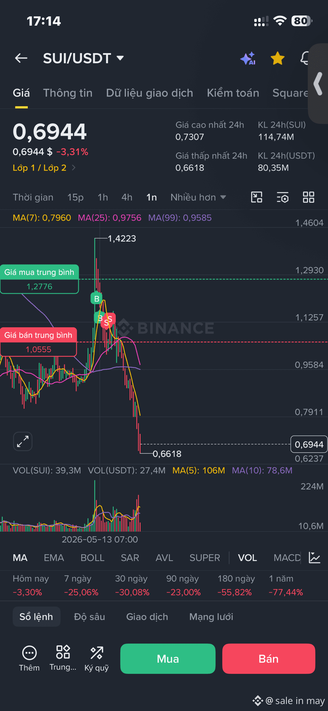Enable the MA indicator
The height and width of the screenshot is (711, 328).
click(20, 557)
